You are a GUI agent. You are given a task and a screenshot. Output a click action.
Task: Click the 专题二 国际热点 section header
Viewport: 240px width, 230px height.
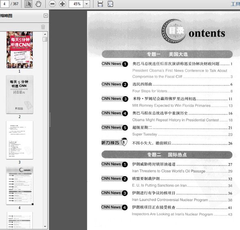167,155
